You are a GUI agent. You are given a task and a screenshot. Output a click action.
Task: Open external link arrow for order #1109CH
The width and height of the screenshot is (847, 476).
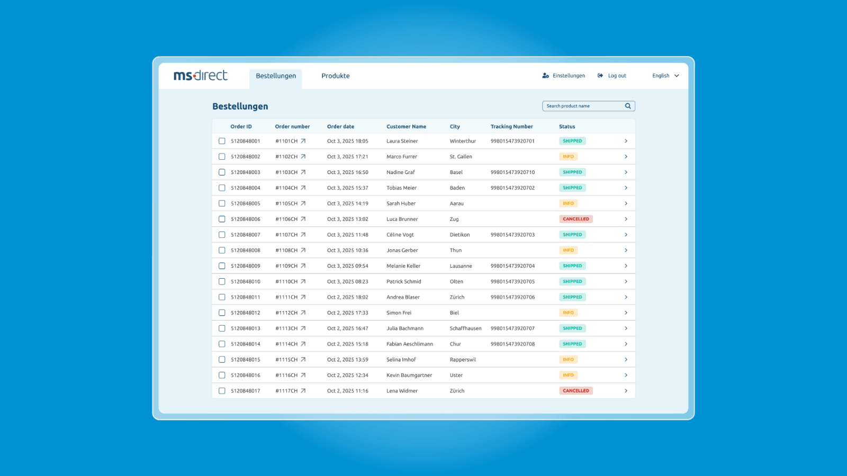click(303, 266)
